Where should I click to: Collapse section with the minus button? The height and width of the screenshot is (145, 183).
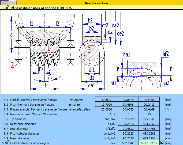[x=13, y=3]
